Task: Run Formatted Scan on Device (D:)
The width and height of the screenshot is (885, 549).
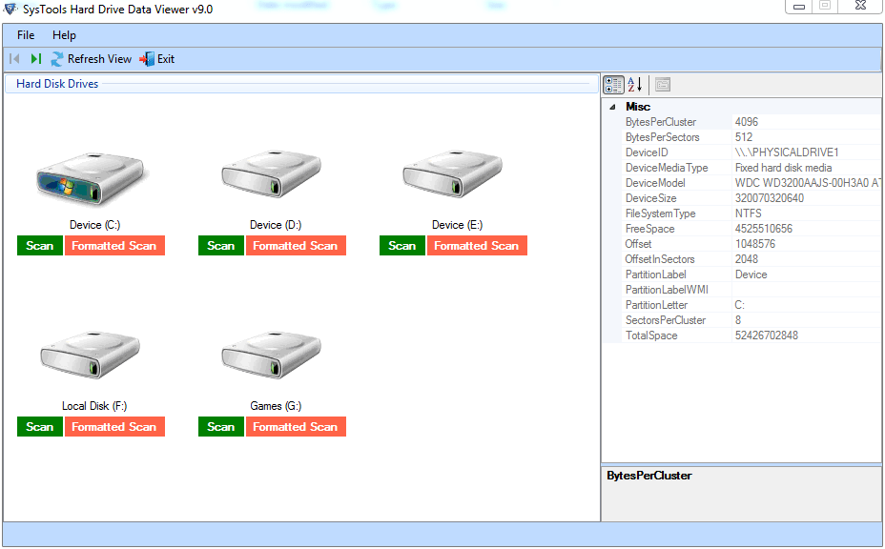Action: 296,246
